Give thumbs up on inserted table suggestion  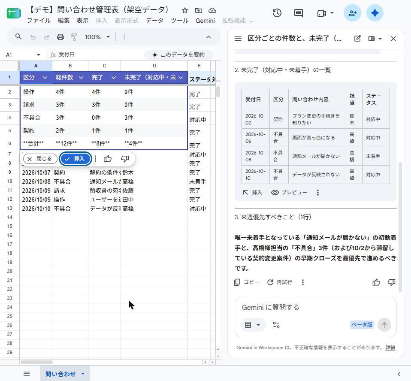tap(107, 159)
